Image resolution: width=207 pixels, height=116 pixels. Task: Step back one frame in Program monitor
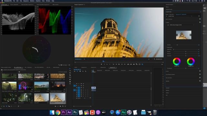coord(116,64)
